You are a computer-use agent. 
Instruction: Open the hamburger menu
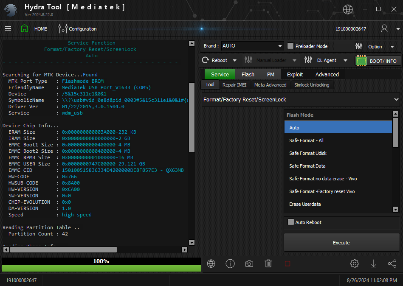8,28
